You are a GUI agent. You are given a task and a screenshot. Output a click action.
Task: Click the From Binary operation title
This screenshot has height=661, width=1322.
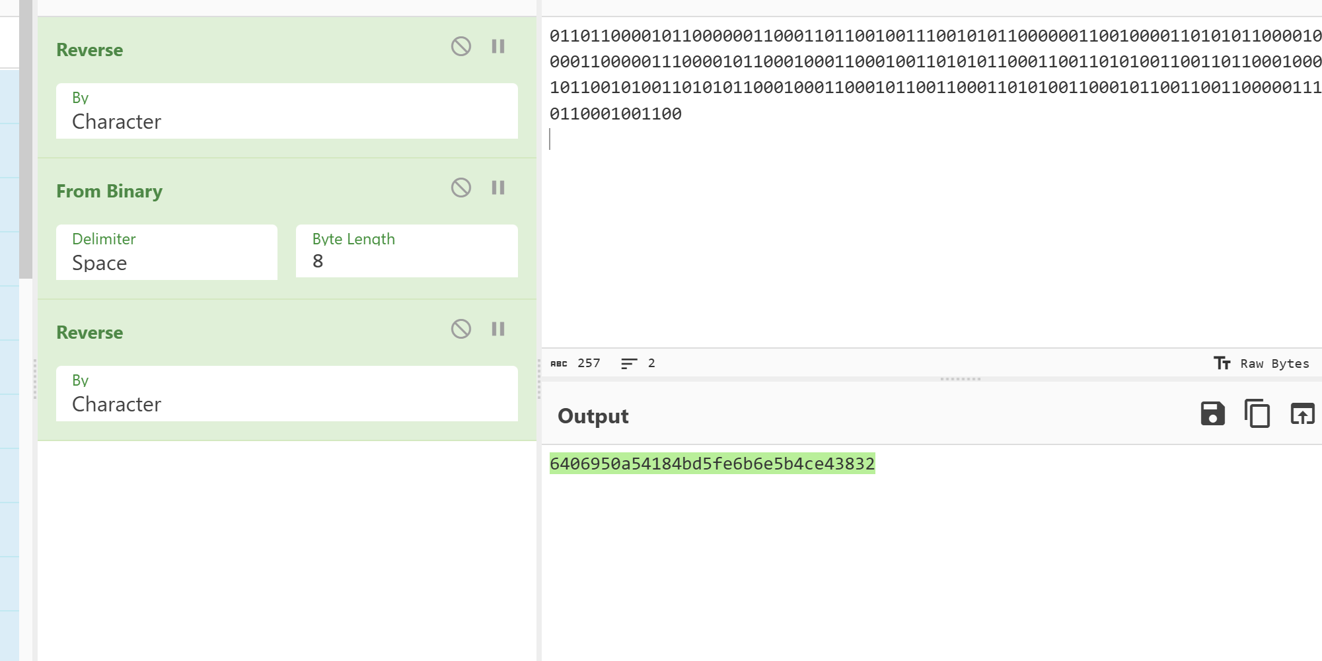click(x=110, y=191)
